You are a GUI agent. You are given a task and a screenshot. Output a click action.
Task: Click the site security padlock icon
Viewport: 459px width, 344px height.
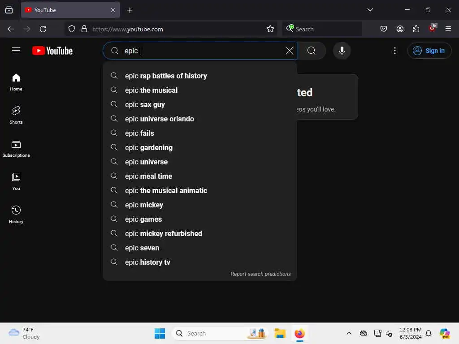[84, 29]
